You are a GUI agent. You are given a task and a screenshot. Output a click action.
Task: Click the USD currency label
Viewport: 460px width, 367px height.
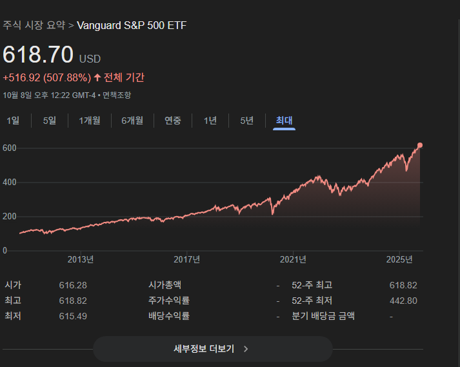tap(90, 59)
